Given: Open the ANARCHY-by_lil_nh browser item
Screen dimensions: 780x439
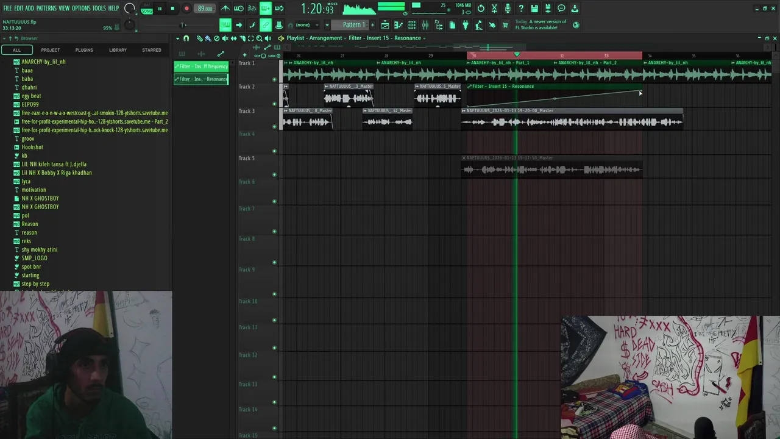Looking at the screenshot, I should point(43,62).
